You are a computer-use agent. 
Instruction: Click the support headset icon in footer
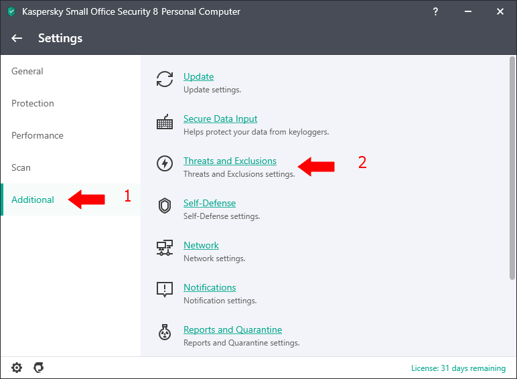click(39, 368)
